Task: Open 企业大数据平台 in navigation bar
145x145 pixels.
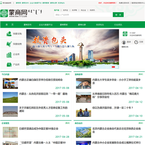Action: point(46,25)
